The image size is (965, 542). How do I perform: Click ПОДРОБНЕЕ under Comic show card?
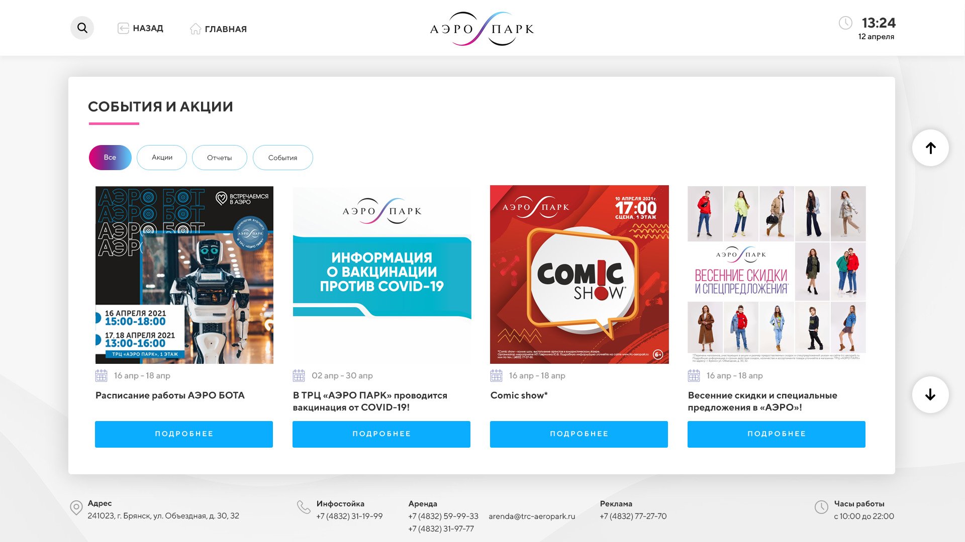point(579,434)
